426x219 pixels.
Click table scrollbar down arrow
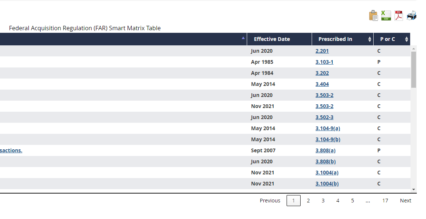coord(413,190)
